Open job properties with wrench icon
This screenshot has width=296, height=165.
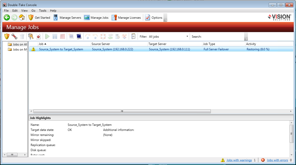[14, 37]
